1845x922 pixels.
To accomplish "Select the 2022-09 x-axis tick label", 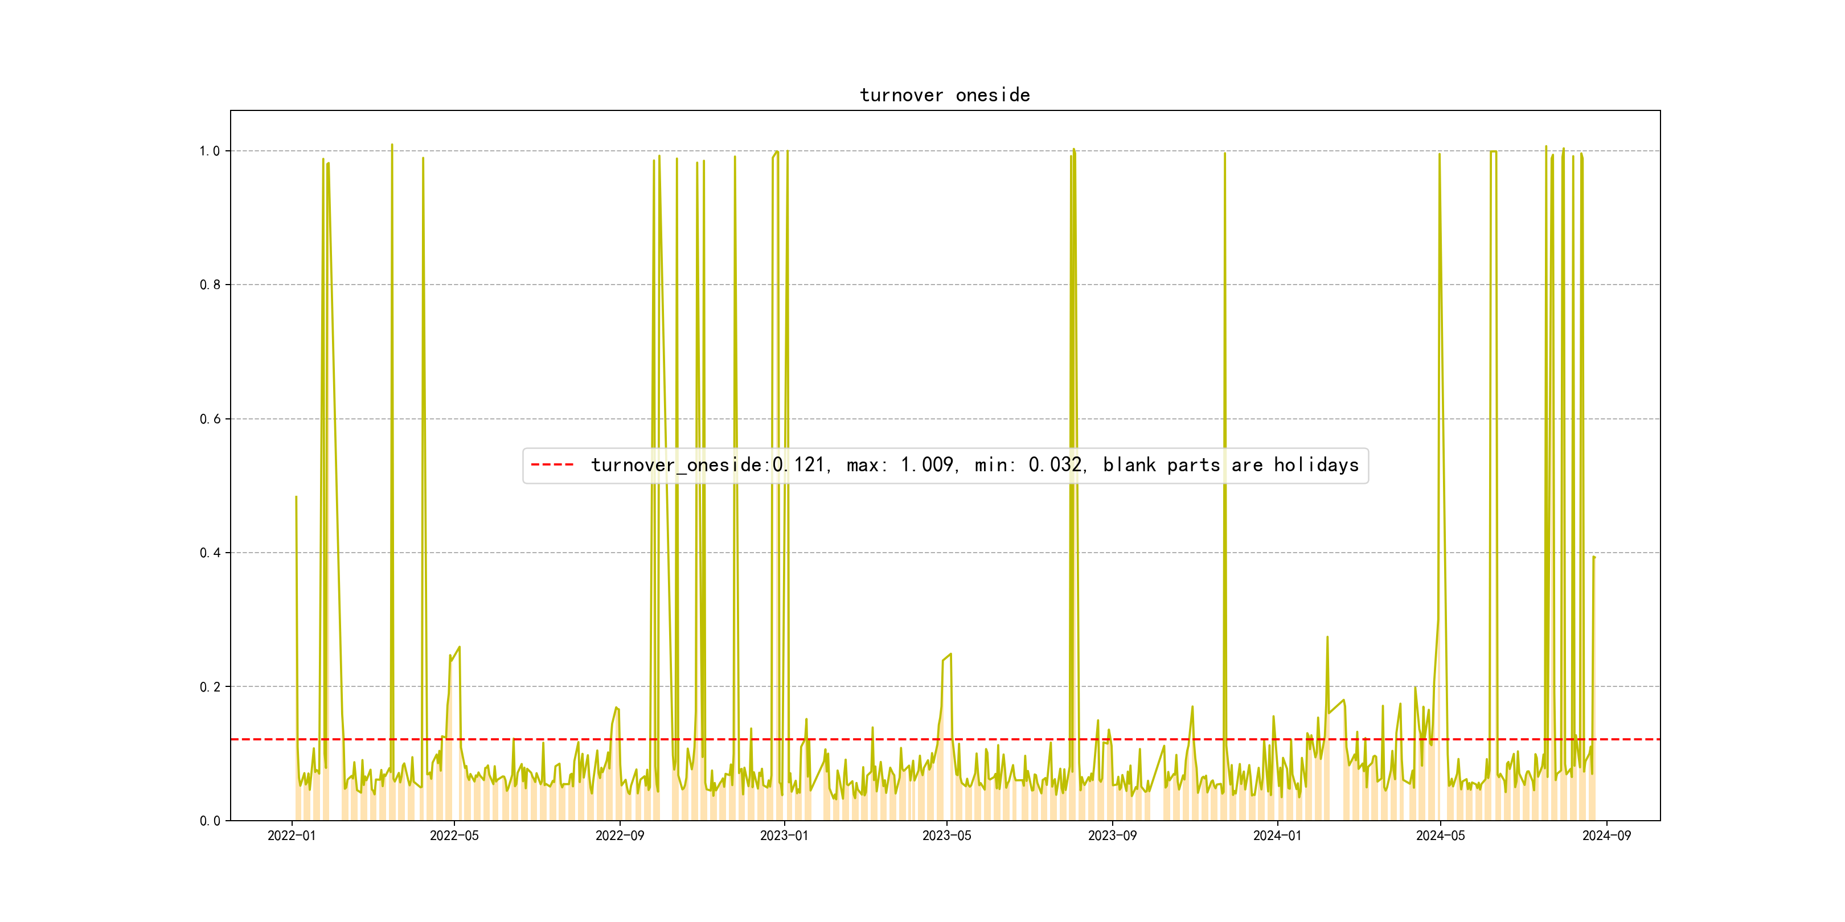I will [620, 835].
